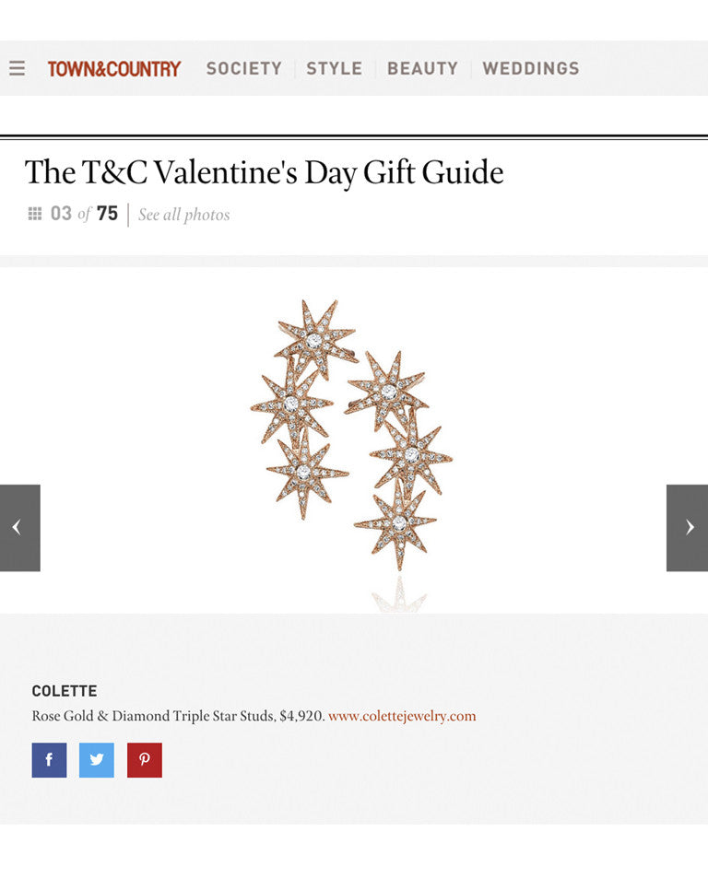708x890 pixels.
Task: Click the Valentine's Day Gift Guide heading
Action: [x=264, y=172]
